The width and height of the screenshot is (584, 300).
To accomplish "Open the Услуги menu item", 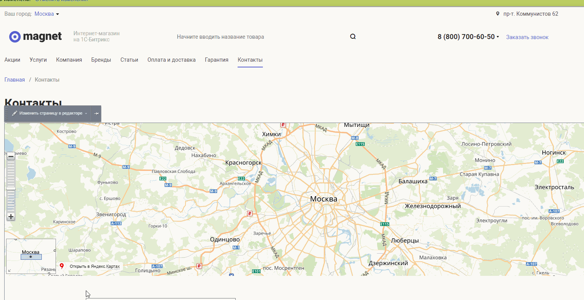I will (38, 60).
